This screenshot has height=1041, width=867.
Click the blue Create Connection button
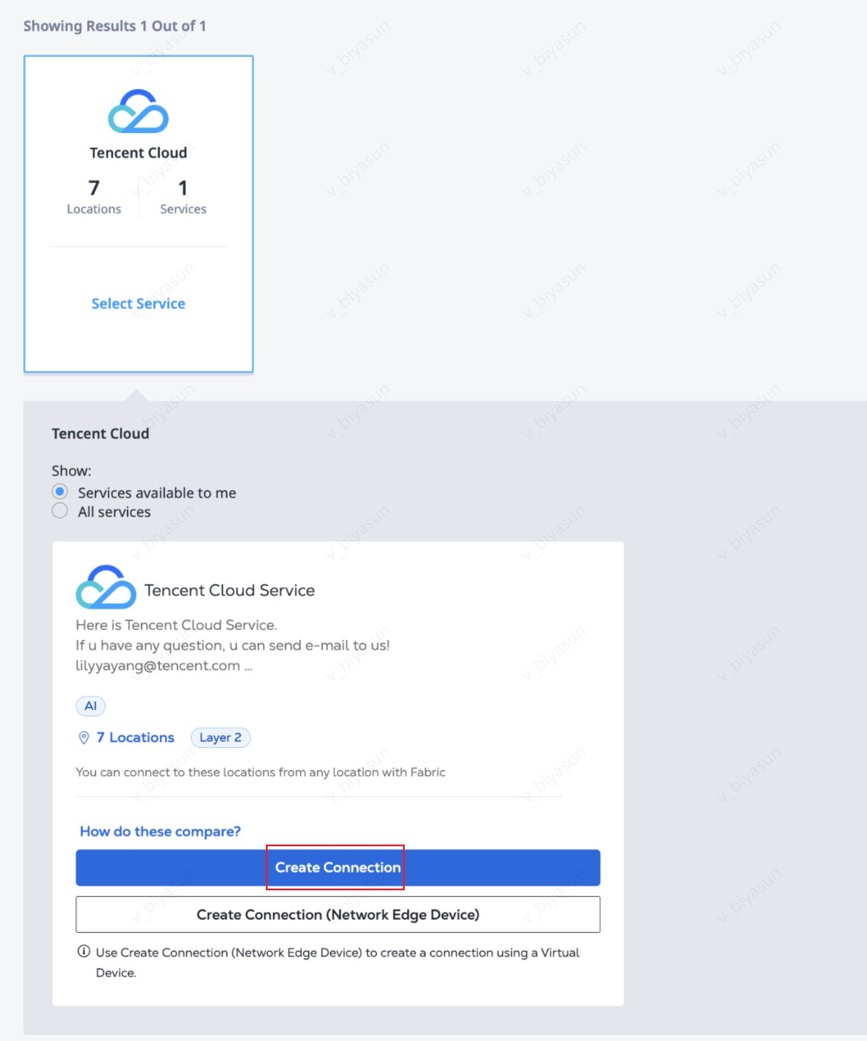coord(338,868)
